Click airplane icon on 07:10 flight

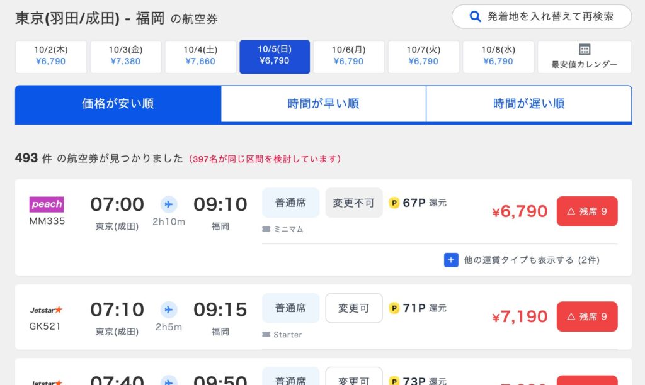(x=169, y=310)
